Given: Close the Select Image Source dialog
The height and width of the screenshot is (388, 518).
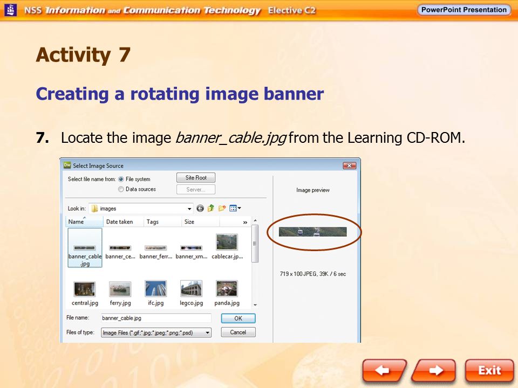Looking at the screenshot, I should [x=349, y=165].
